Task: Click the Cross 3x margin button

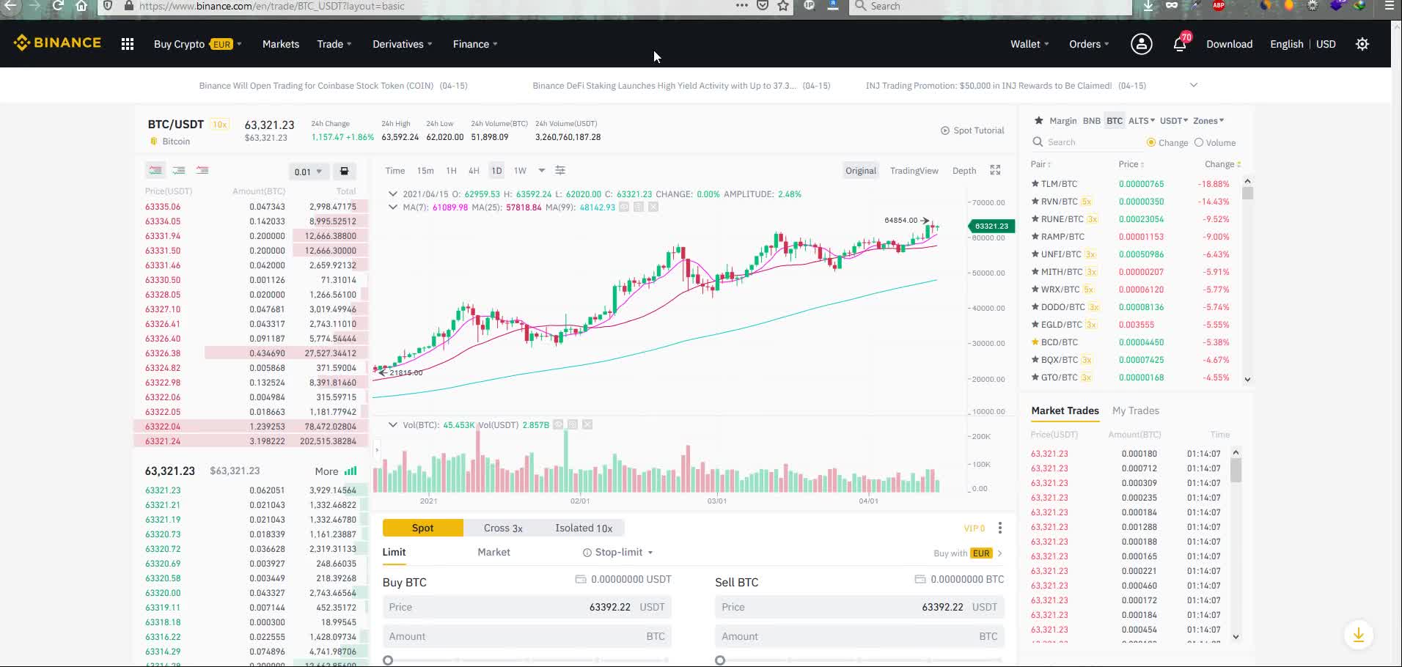Action: (x=503, y=528)
